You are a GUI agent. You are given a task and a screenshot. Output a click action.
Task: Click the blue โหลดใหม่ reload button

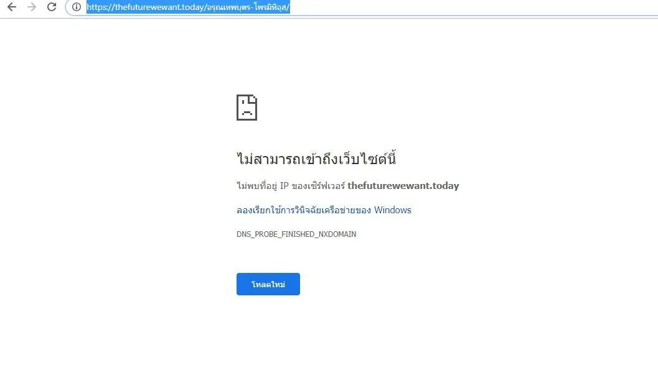point(268,284)
